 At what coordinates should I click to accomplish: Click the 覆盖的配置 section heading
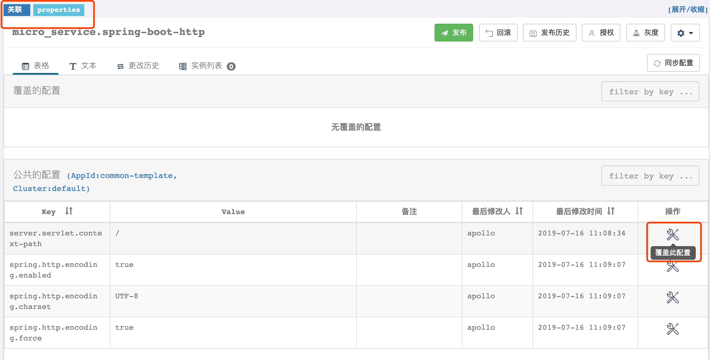tap(37, 90)
